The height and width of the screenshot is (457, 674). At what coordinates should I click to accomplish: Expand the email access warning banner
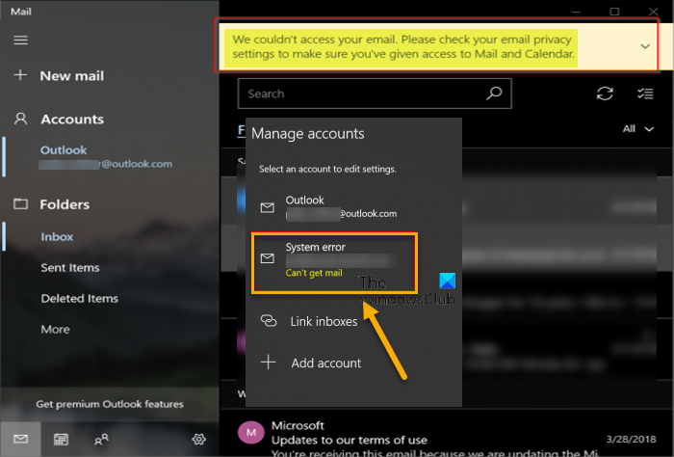tap(645, 46)
